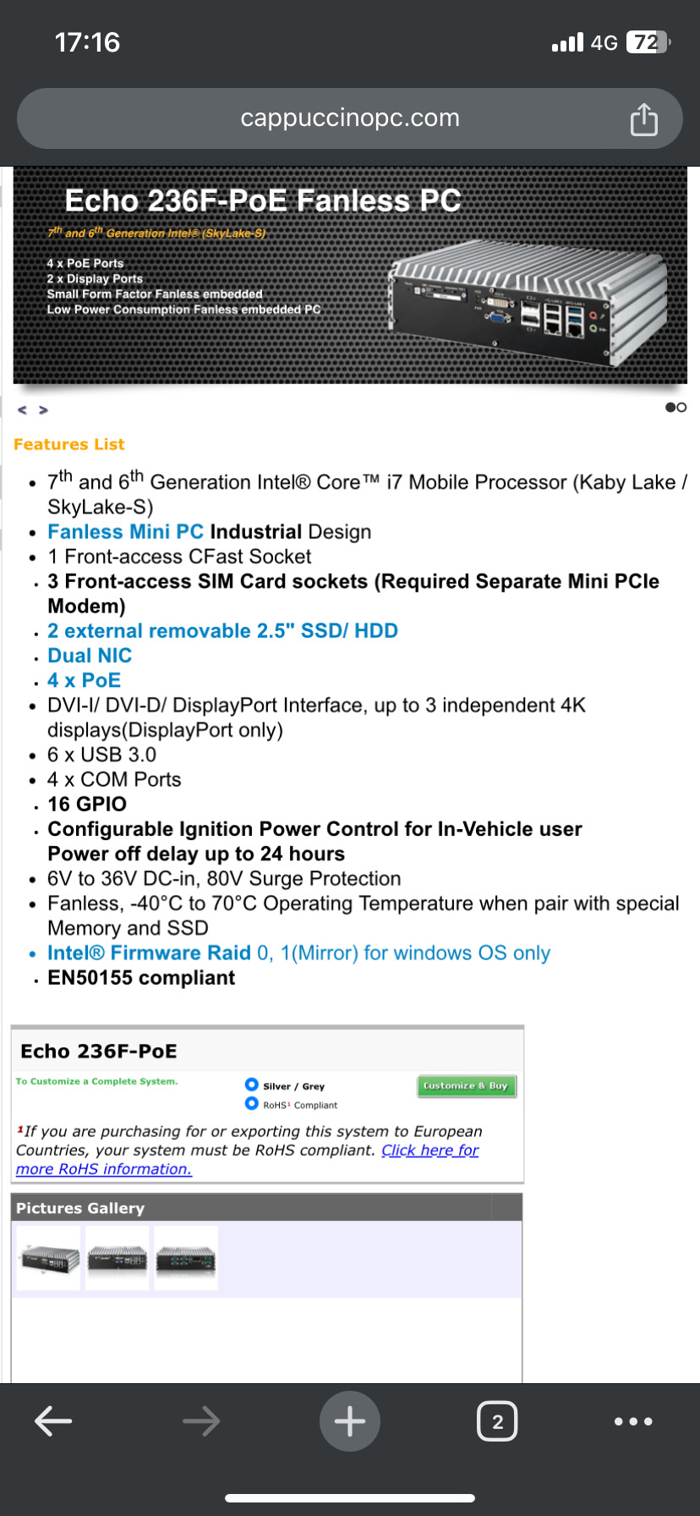Switch to second banner slide dot
The width and height of the screenshot is (700, 1516).
682,408
